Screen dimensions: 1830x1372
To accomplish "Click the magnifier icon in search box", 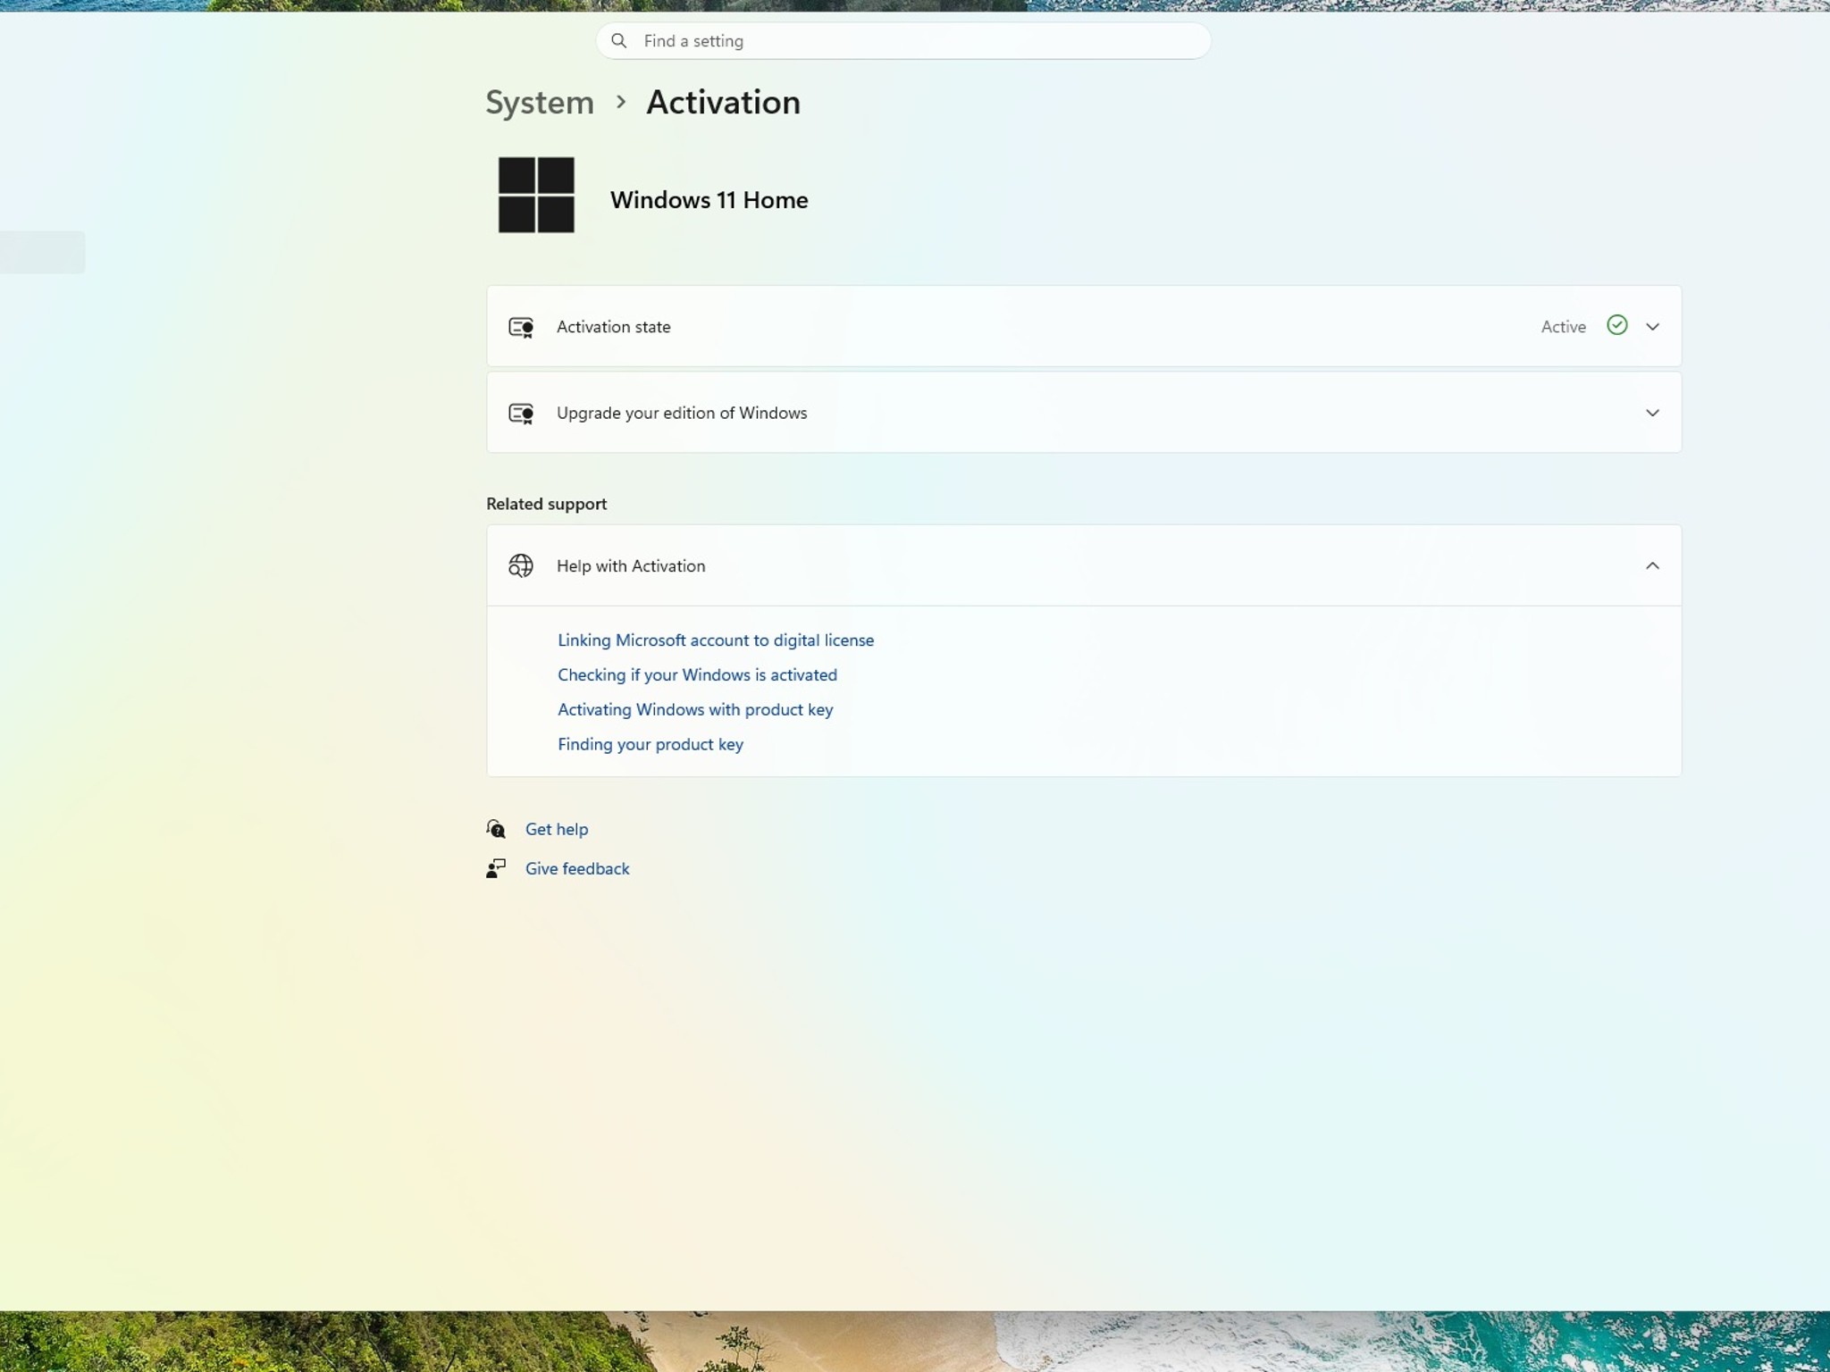I will click(618, 41).
